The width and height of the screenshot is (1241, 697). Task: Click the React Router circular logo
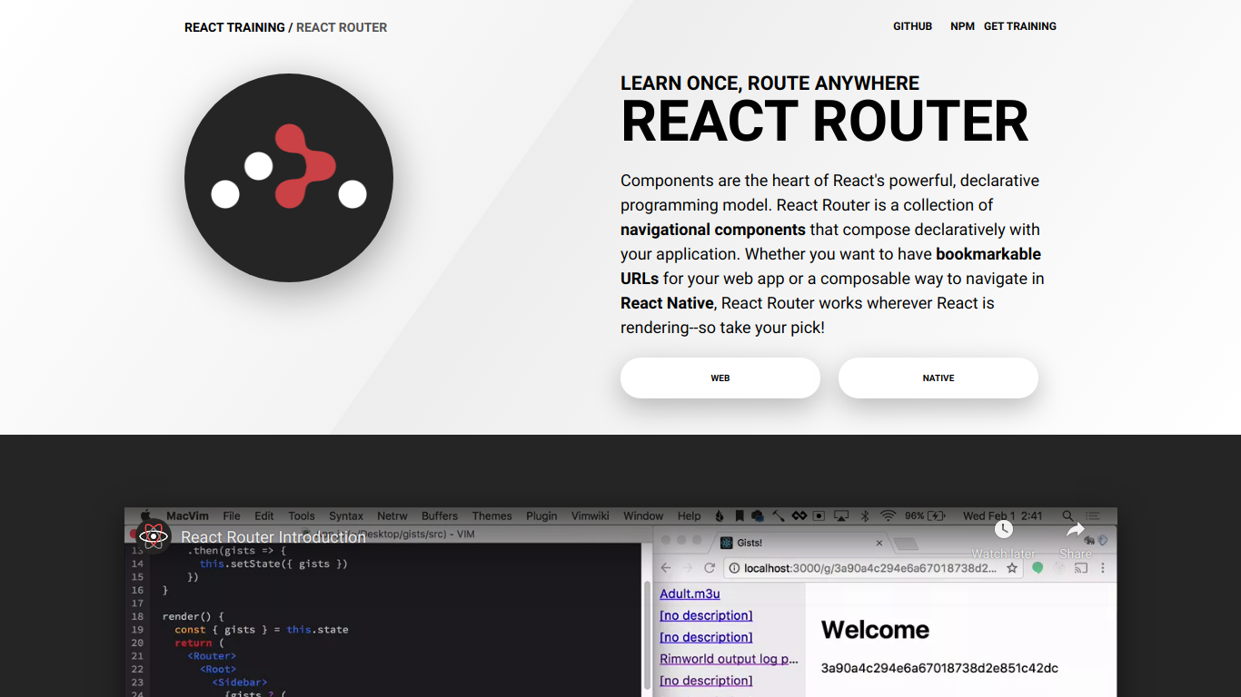coord(289,178)
